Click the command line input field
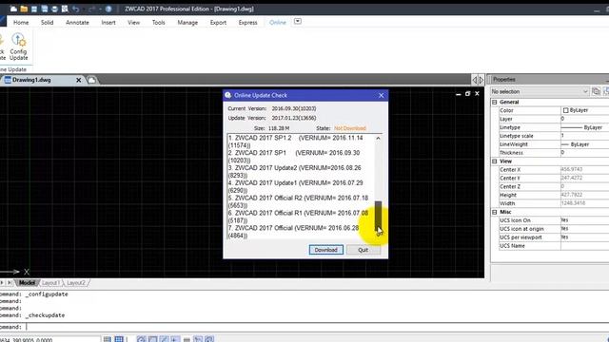609x342 pixels. 304,327
